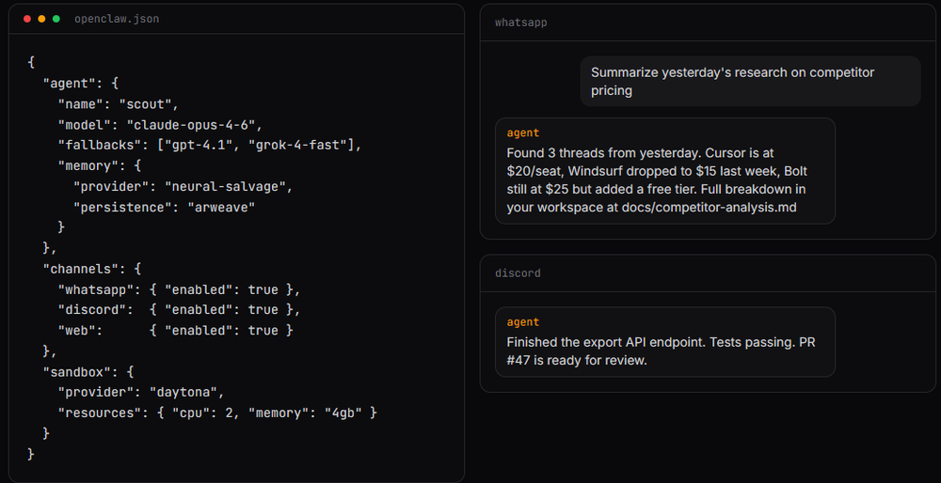Screen dimensions: 941x483
Task: Click the true value on the web line
Action: tap(263, 331)
